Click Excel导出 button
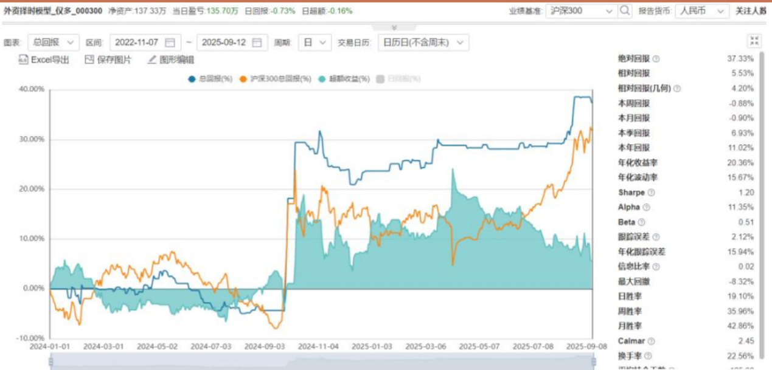Image resolution: width=772 pixels, height=370 pixels. (44, 60)
